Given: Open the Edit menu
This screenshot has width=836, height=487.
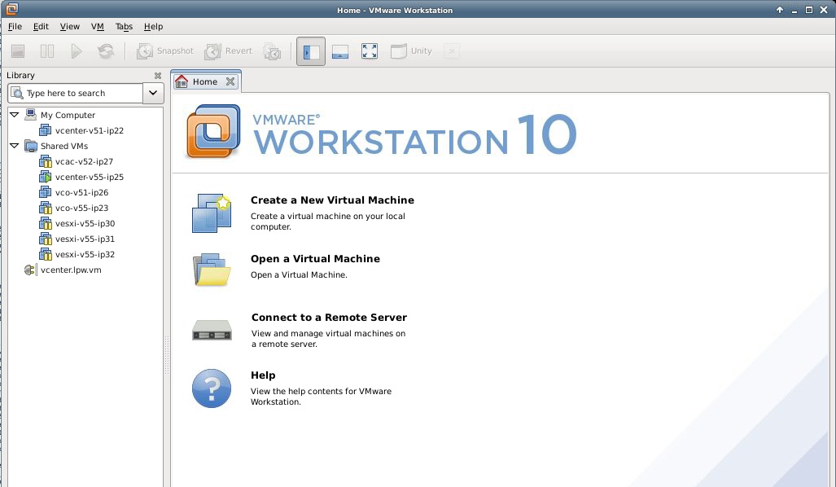Looking at the screenshot, I should pos(41,27).
